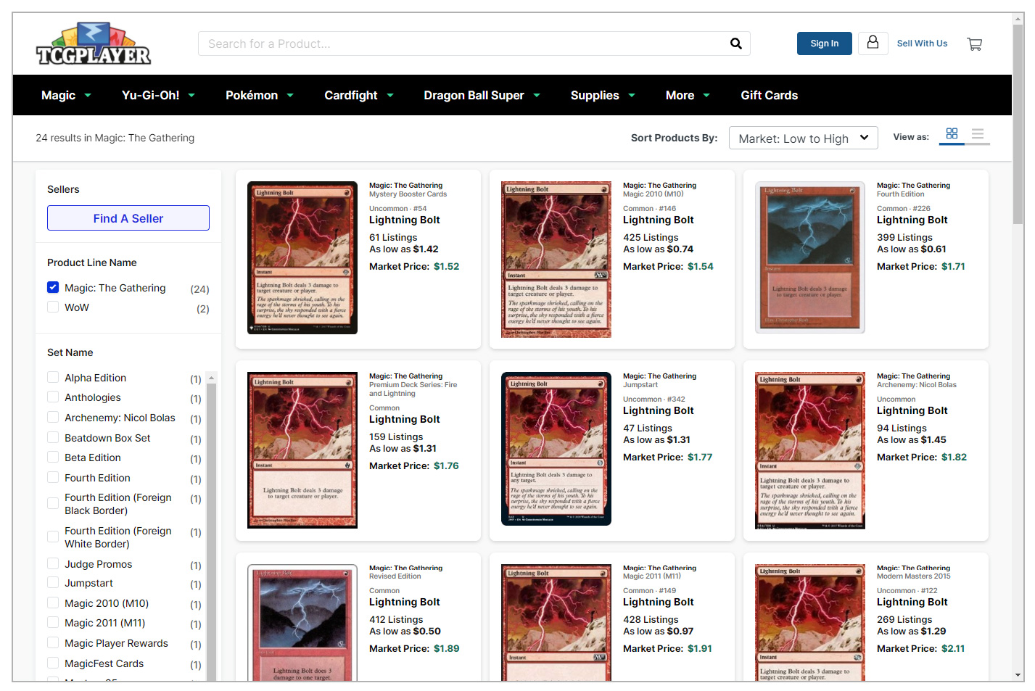Open the Sort Products By dropdown
The width and height of the screenshot is (1035, 691).
point(803,138)
